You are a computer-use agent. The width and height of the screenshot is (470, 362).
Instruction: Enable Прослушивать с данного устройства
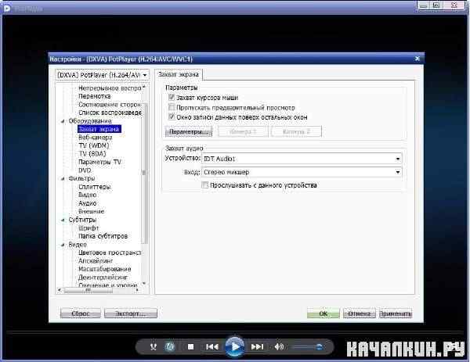coord(205,185)
